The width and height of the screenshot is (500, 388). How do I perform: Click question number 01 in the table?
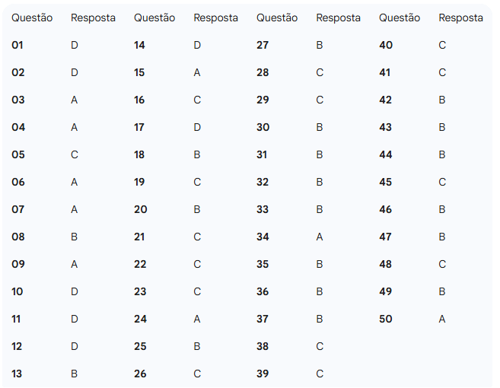pyautogui.click(x=18, y=46)
